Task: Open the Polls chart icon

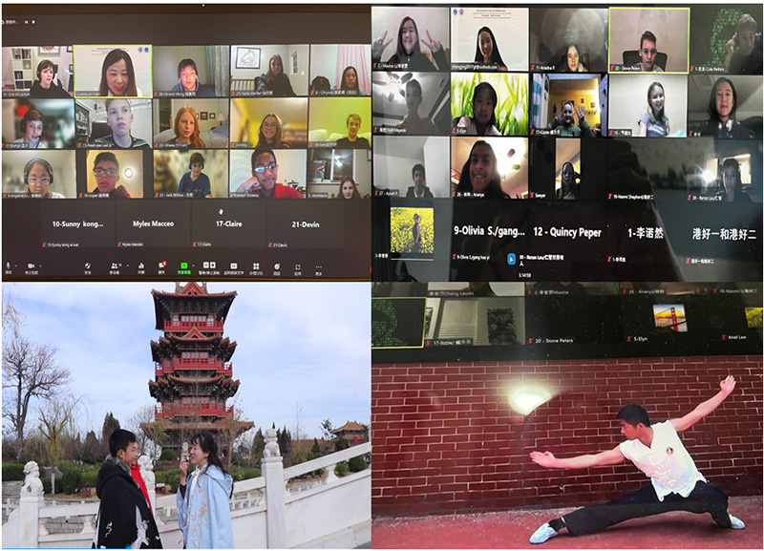Action: 140,266
